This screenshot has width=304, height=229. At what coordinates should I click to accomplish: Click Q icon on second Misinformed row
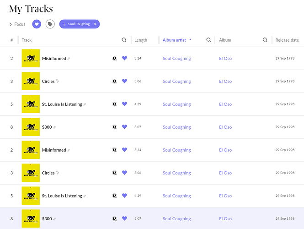point(115,150)
